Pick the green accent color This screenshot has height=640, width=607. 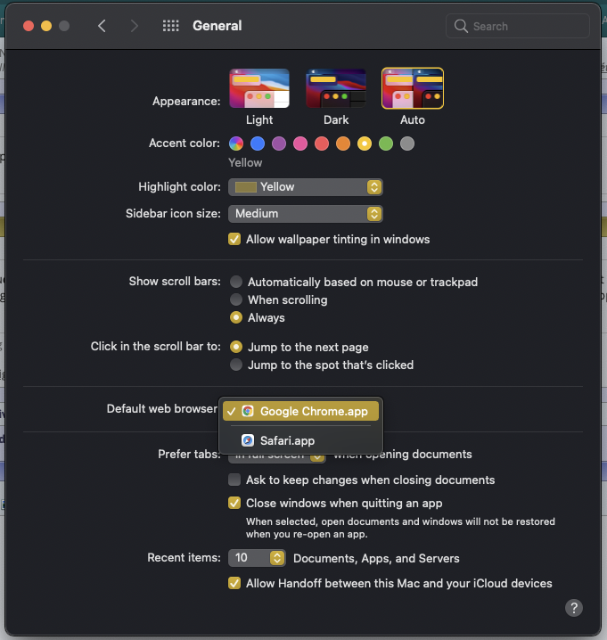coord(386,144)
